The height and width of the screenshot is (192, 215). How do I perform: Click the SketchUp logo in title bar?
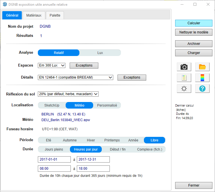[5, 4]
